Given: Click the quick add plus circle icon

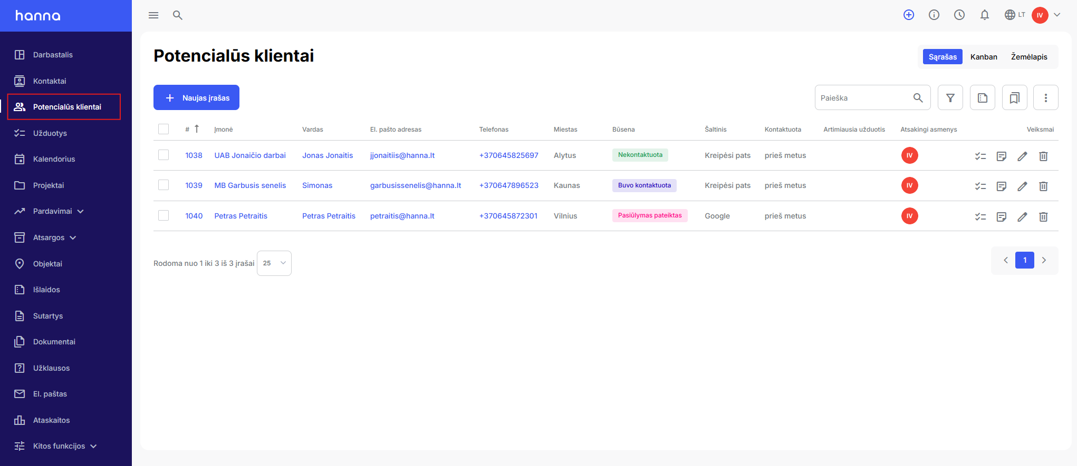Looking at the screenshot, I should click(909, 15).
